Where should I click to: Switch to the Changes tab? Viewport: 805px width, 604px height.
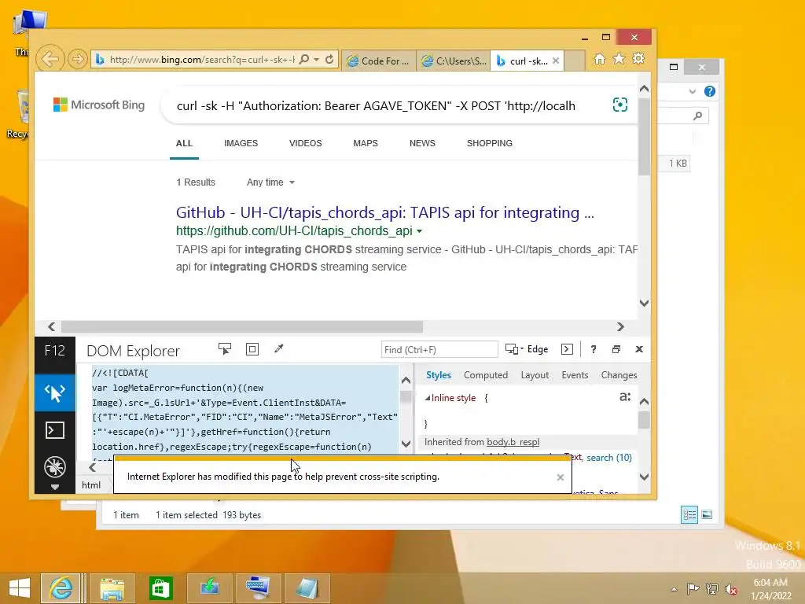[x=619, y=375]
